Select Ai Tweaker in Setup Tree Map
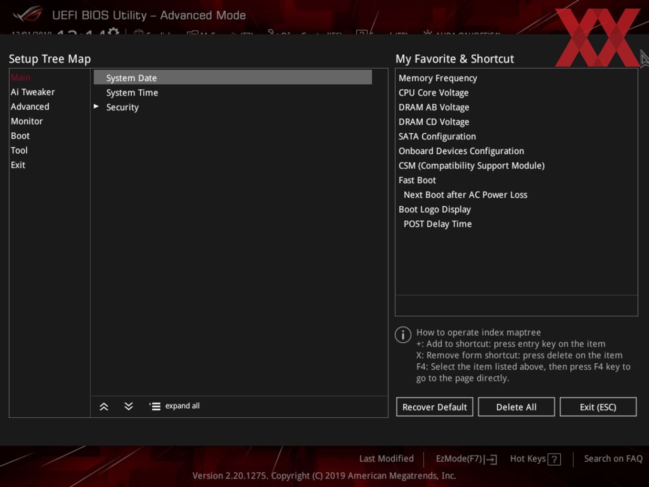Screen dimensions: 649x487 33,92
